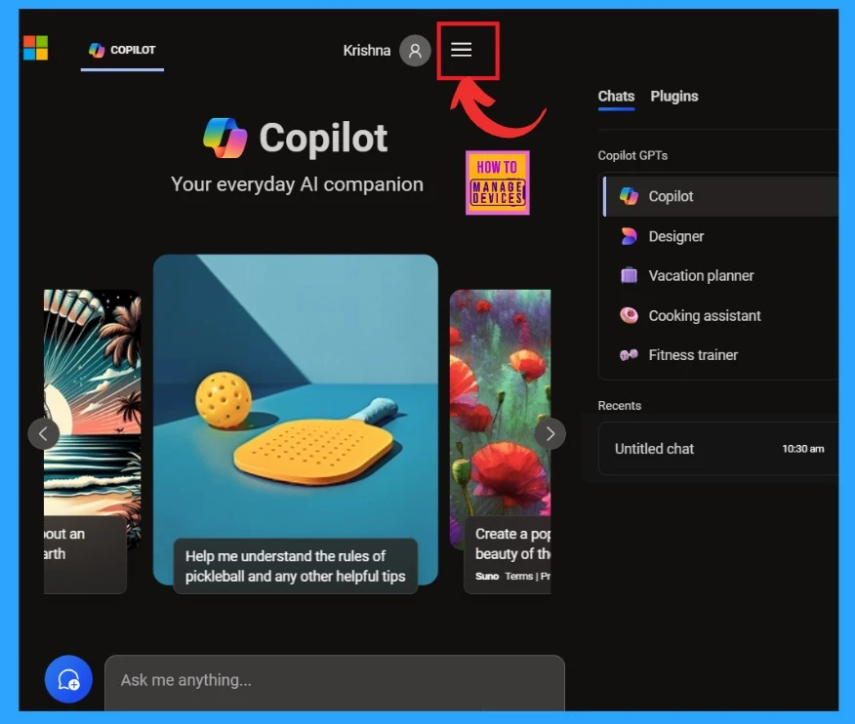855x724 pixels.
Task: Click the Copilot GPTs section label
Action: 632,155
